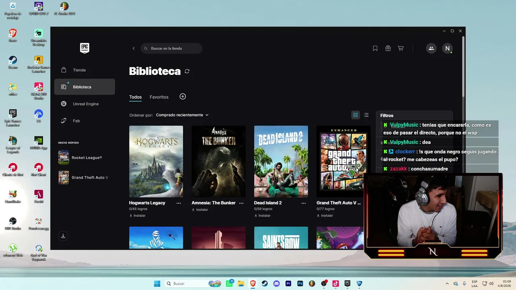Open File Explorer from the taskbar

point(241,284)
